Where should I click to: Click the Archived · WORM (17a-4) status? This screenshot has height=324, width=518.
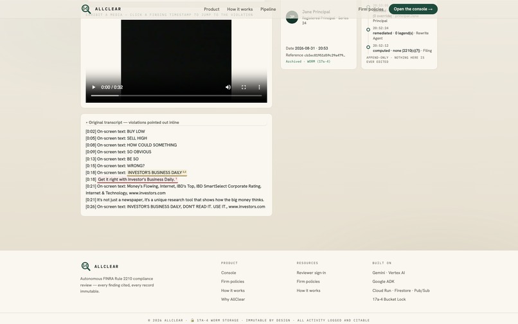pos(308,62)
